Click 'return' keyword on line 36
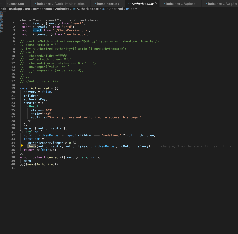 (29, 150)
